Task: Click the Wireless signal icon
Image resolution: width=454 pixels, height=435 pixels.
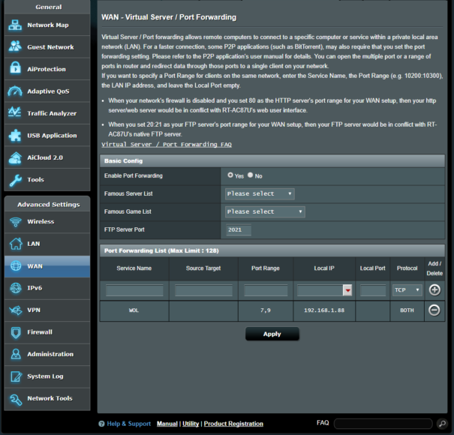Action: (15, 222)
